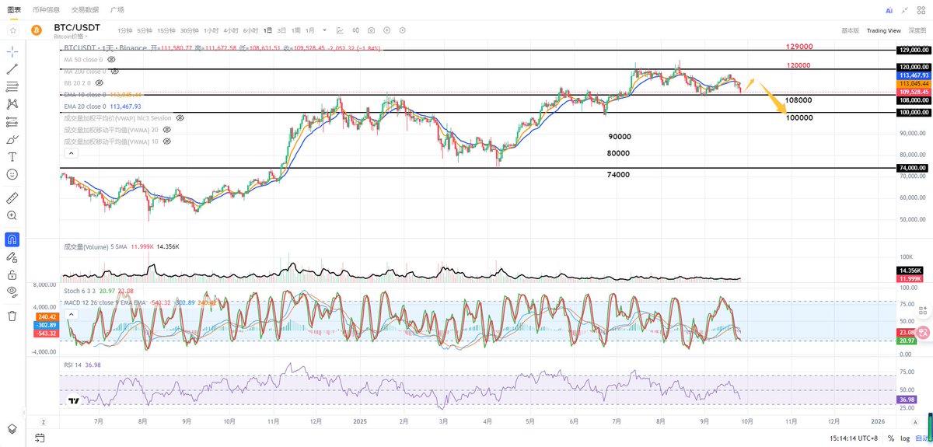Open timezone setting 15:14:14 UTC+8
The image size is (933, 447).
(852, 438)
